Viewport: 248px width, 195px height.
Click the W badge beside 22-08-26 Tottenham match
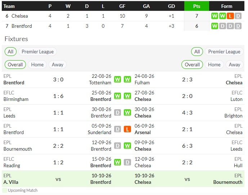point(117,79)
